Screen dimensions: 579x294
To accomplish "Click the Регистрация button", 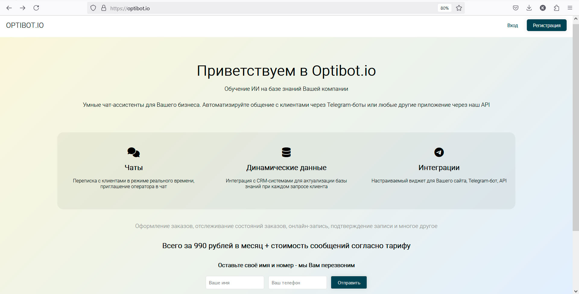I will point(546,25).
